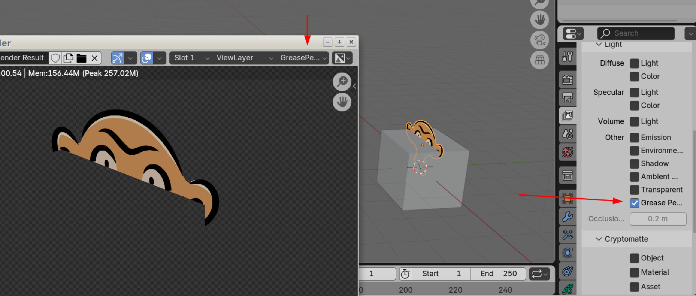Enable Specular Color pass
696x296 pixels.
point(634,105)
